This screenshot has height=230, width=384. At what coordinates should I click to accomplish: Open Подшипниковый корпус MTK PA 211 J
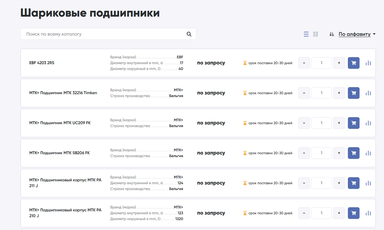coord(65,183)
